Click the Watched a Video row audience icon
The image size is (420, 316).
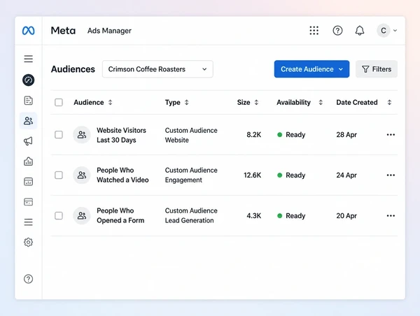tap(82, 175)
